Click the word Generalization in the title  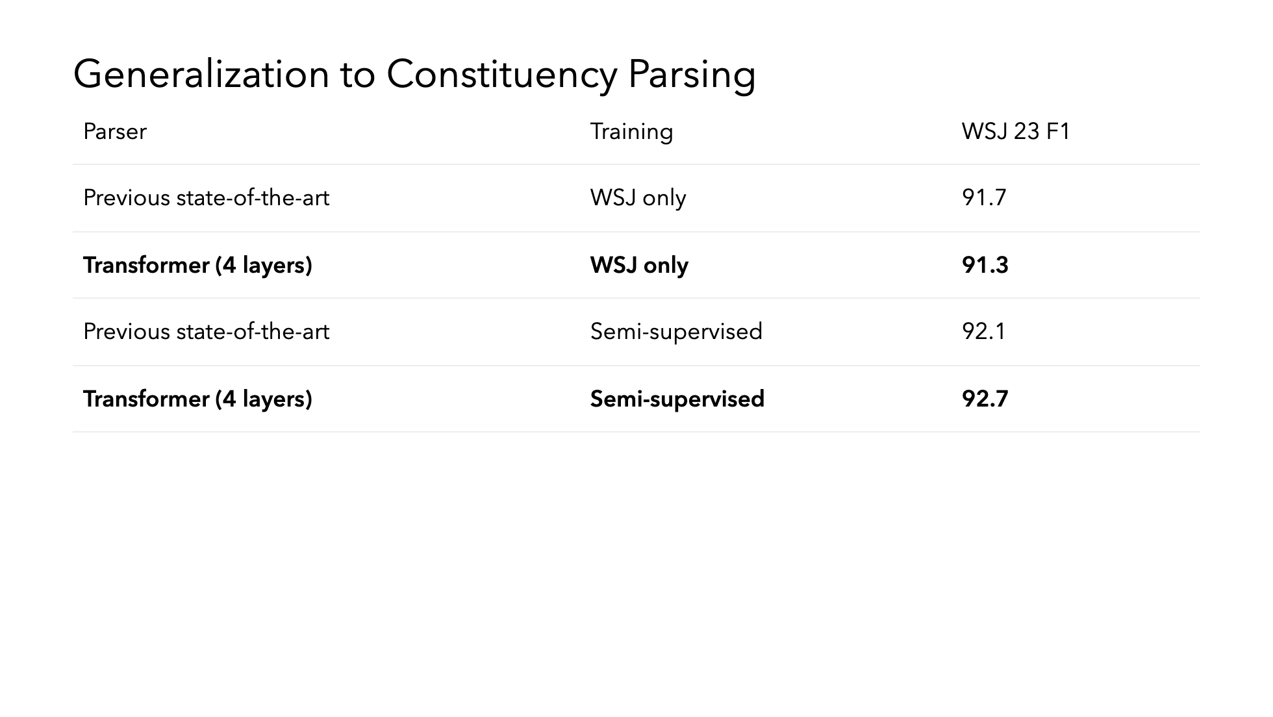tap(201, 75)
